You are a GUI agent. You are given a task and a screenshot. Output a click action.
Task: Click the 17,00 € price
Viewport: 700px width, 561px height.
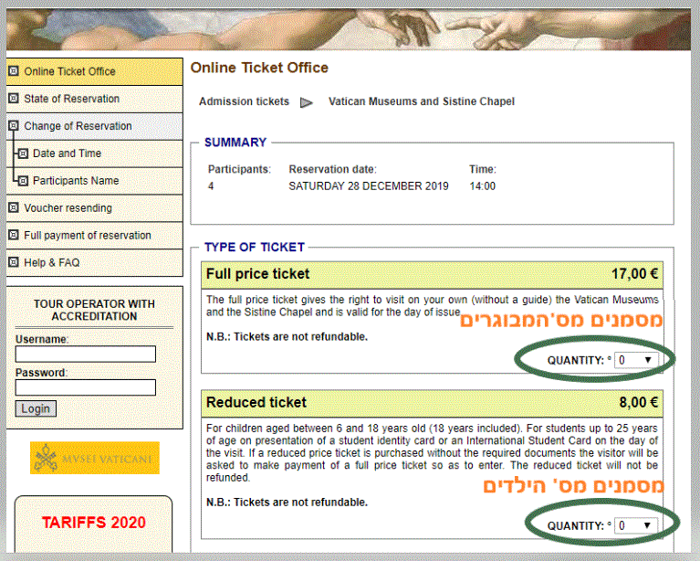pos(634,273)
